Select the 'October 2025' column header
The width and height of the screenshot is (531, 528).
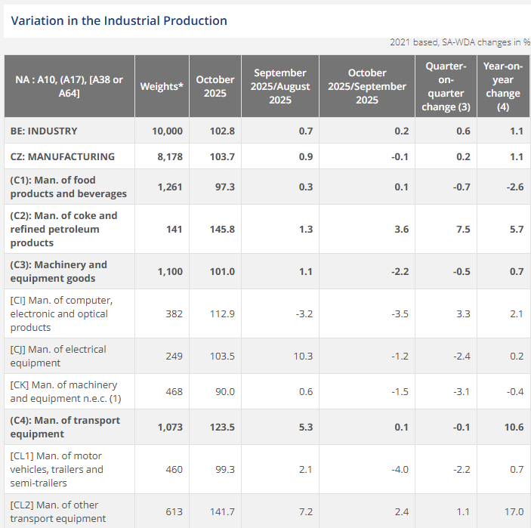click(215, 86)
